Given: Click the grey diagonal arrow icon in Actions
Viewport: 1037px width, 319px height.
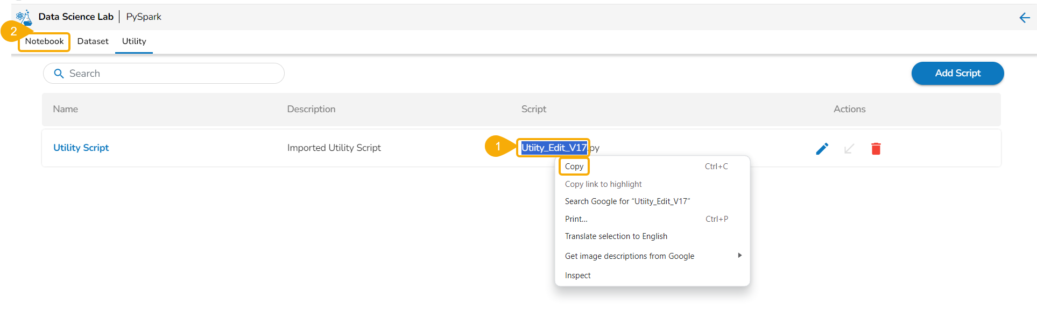Looking at the screenshot, I should point(849,149).
